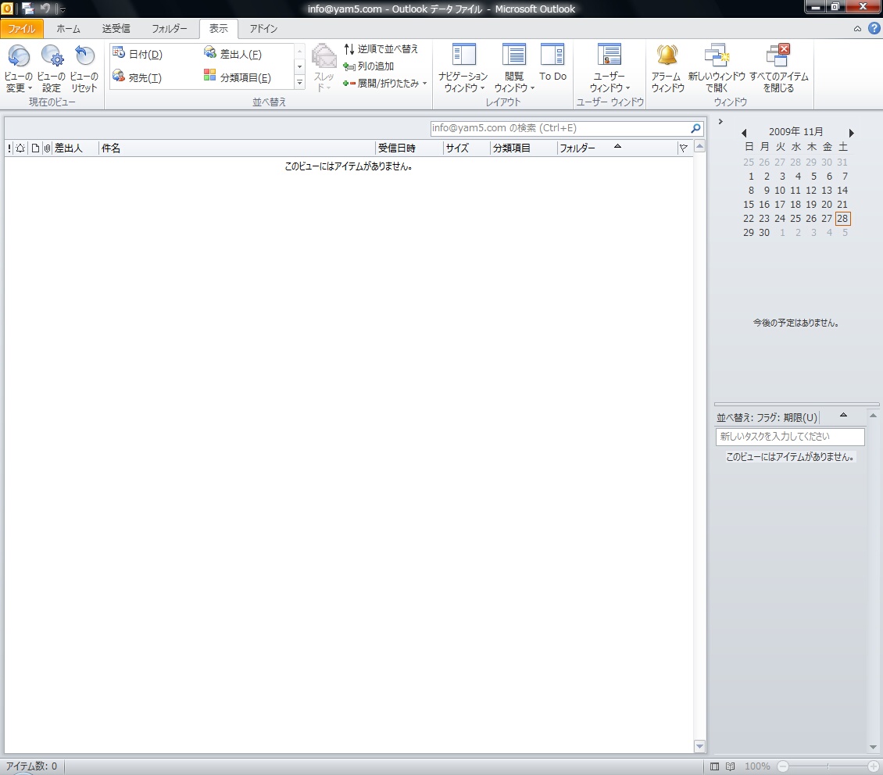883x775 pixels.
Task: Arrange items by 分類項目(E)
Action: 237,77
